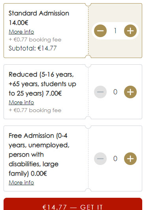Click the Standard Admission quantity number 1
145x210 pixels.
coord(115,31)
